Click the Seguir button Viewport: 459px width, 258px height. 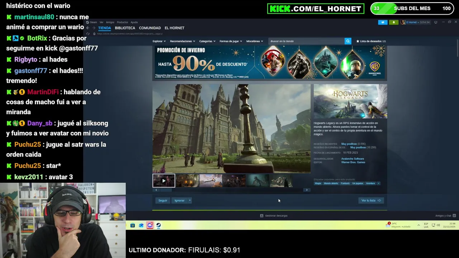[x=163, y=201]
